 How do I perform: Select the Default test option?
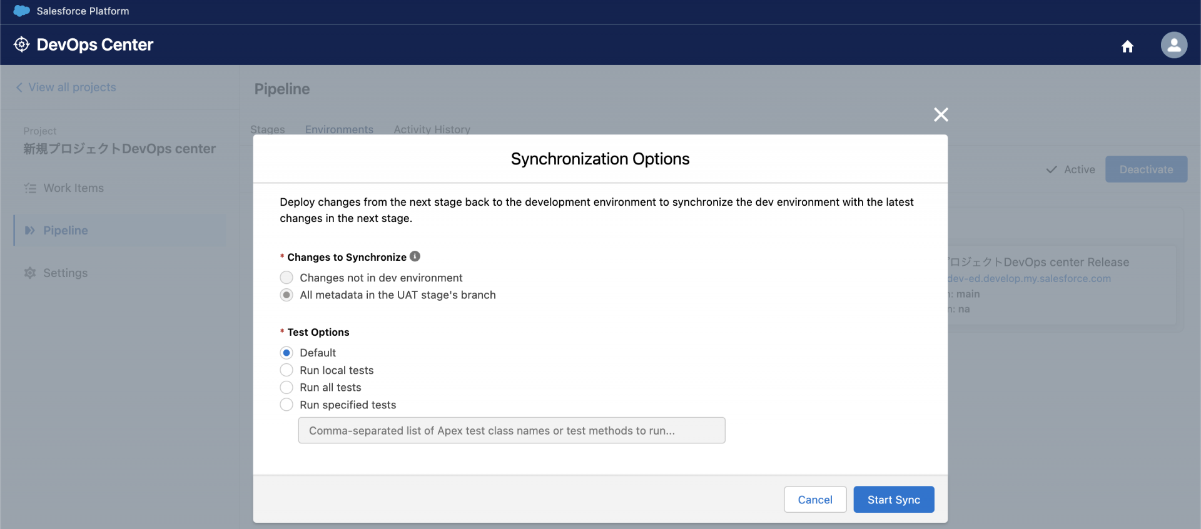coord(286,353)
